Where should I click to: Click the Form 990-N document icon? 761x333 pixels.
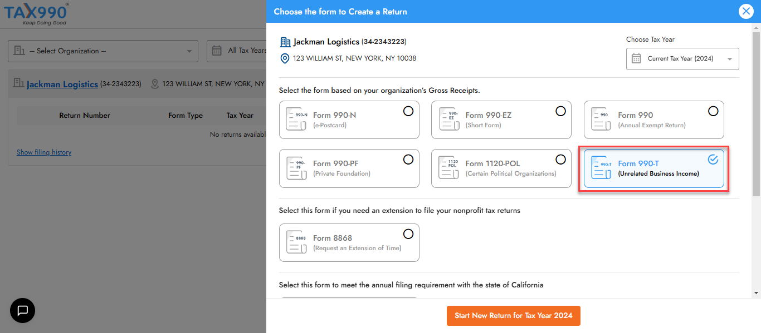[x=296, y=120]
